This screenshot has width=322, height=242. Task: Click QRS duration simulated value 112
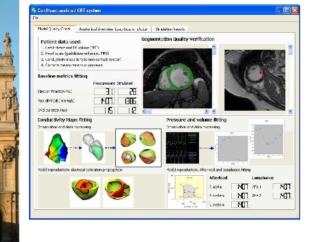click(x=128, y=110)
